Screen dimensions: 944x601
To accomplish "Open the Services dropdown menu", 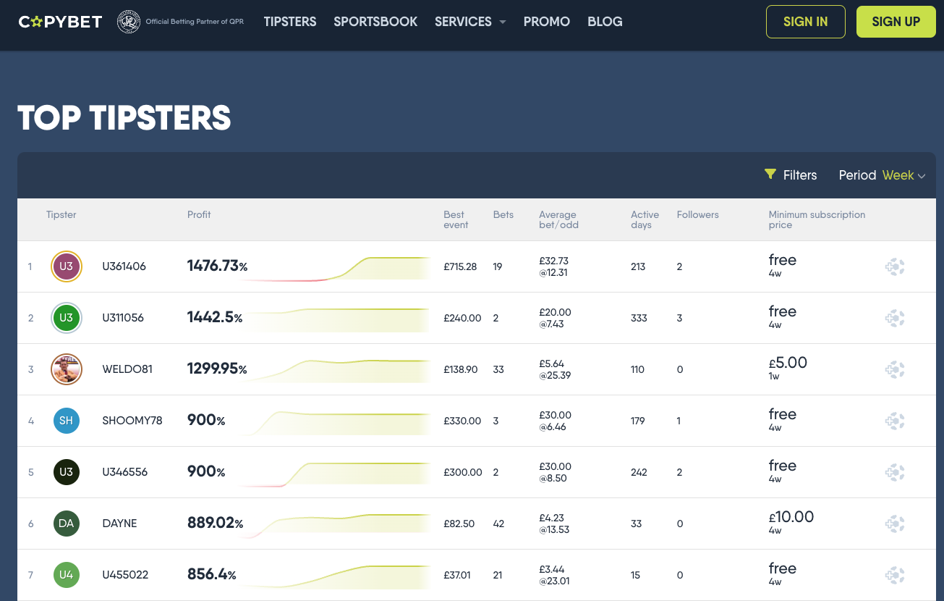I will point(470,22).
